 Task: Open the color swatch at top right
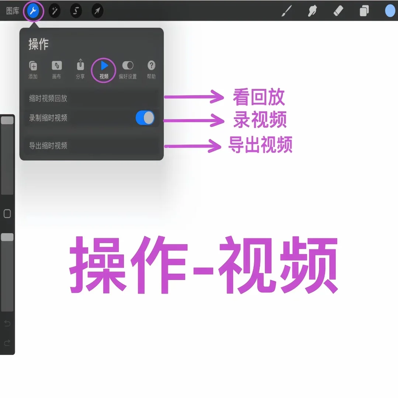[390, 11]
